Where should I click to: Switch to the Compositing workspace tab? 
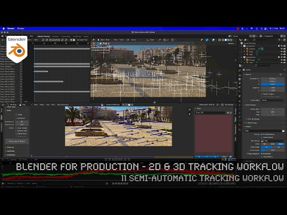66,36
